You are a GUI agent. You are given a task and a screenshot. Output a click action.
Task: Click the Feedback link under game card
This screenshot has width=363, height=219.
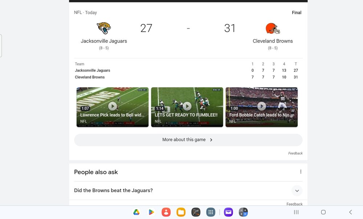pyautogui.click(x=295, y=153)
